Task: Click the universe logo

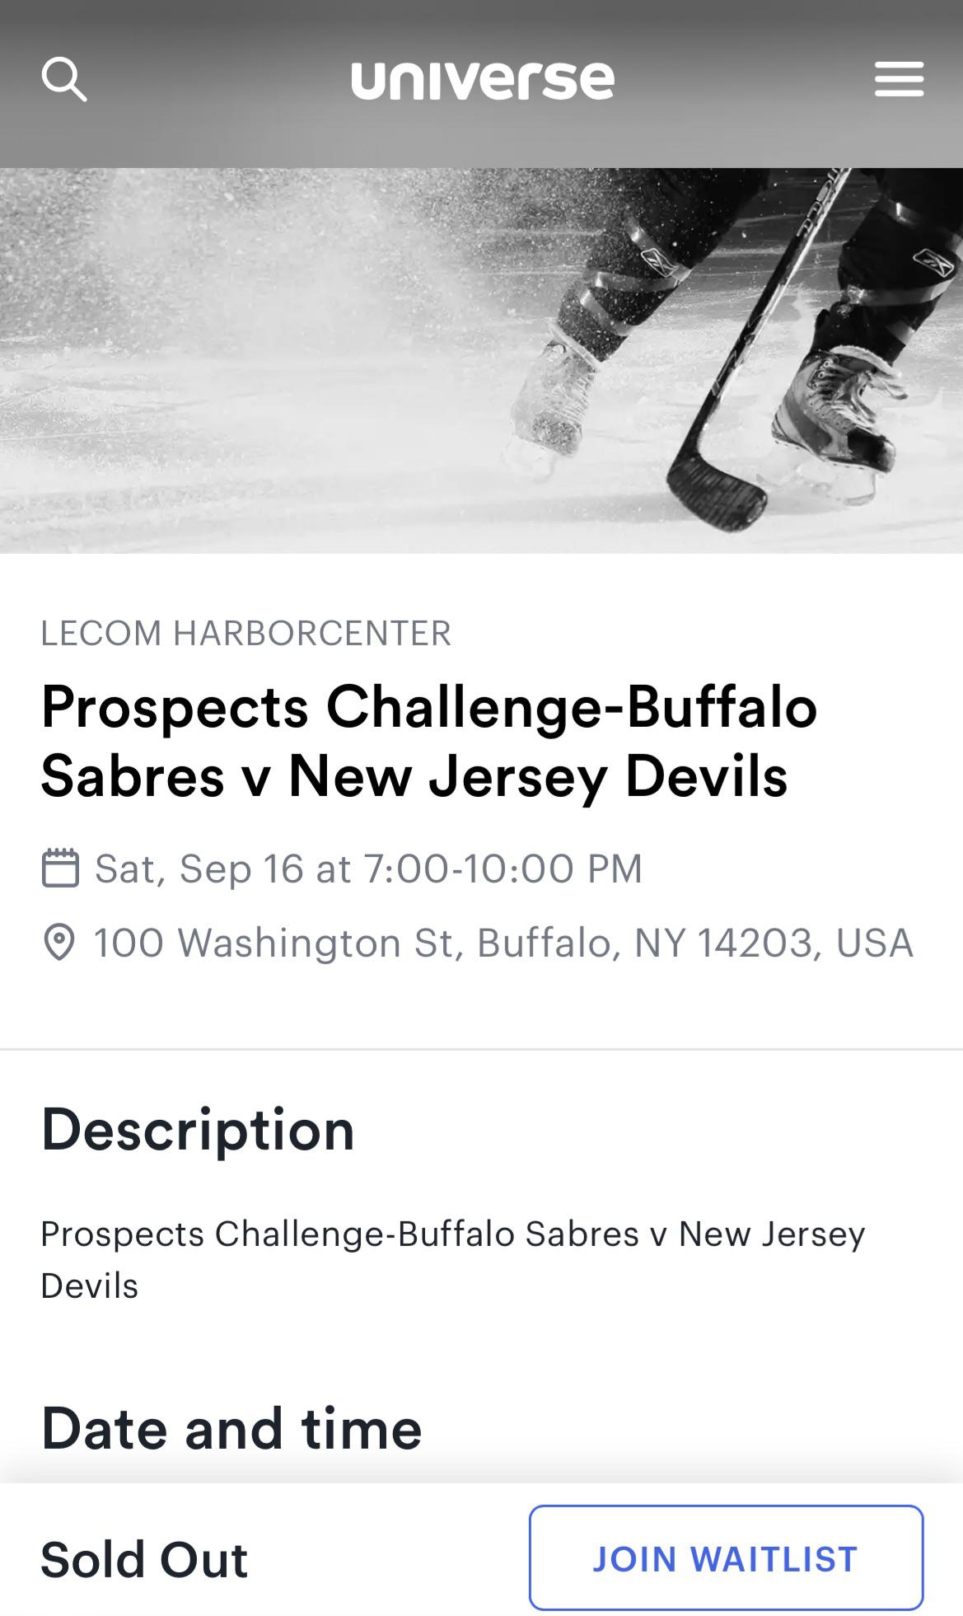Action: coord(482,81)
